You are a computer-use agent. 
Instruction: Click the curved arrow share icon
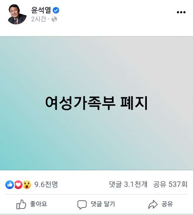click(153, 205)
